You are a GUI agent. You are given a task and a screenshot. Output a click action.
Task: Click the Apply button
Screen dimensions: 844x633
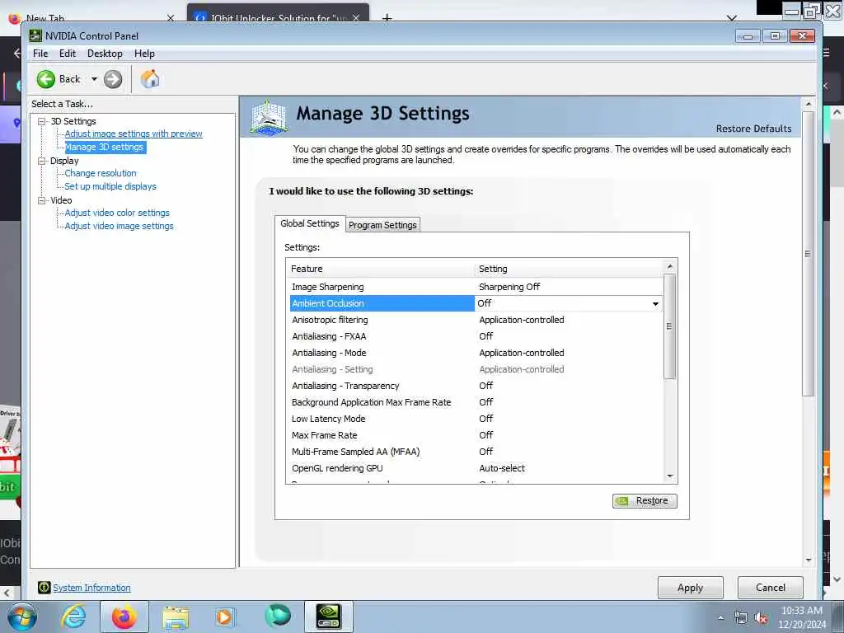pos(690,588)
